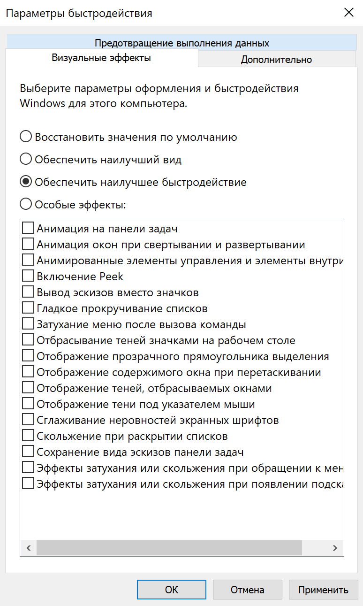This screenshot has height=606, width=363.
Task: Click the horizontal scrollbar right arrow
Action: [x=335, y=548]
